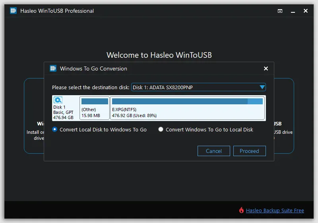Click the Hasleo WinToUSB logo in title bar
Screen dimensions: 318x223
pyautogui.click(x=13, y=11)
